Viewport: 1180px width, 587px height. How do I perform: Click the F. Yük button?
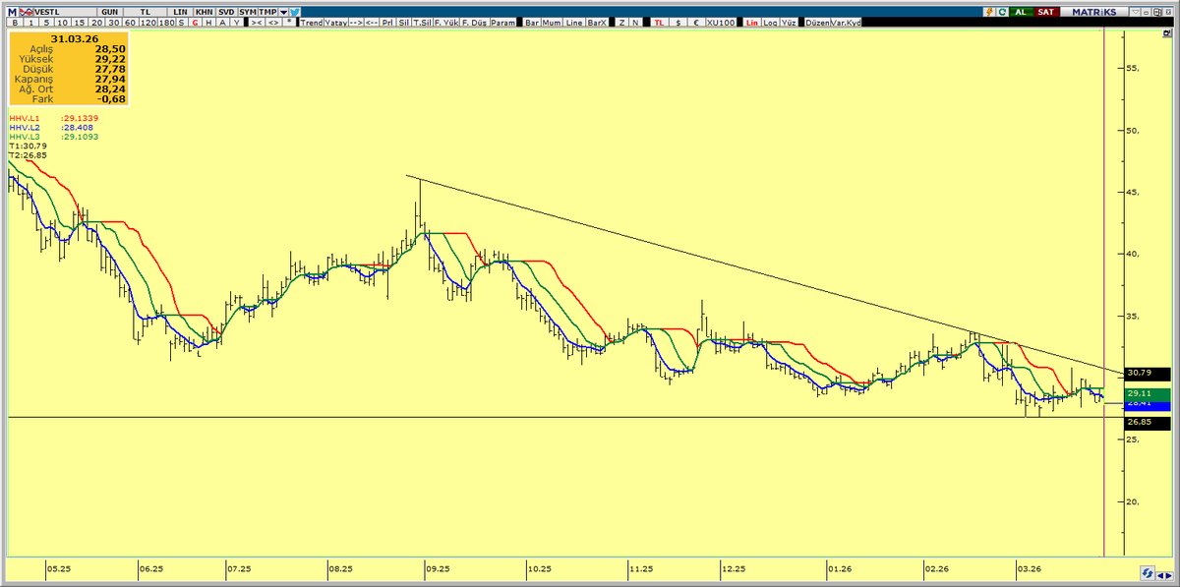pyautogui.click(x=445, y=22)
